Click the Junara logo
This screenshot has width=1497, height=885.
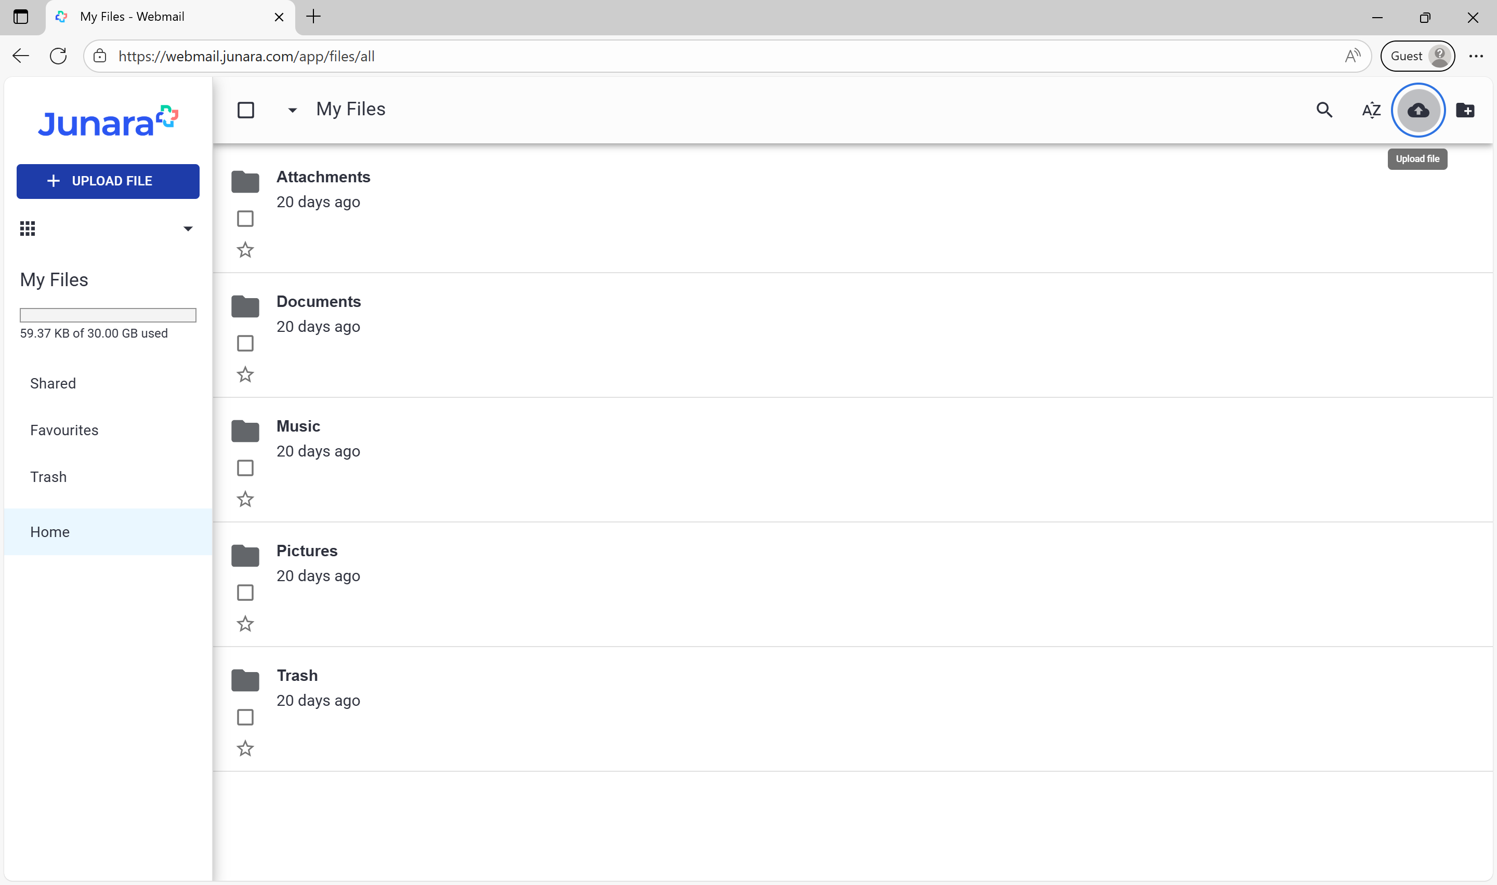(108, 121)
